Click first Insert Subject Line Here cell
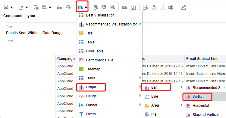Image resolution: width=226 pixels, height=118 pixels. 206,66
